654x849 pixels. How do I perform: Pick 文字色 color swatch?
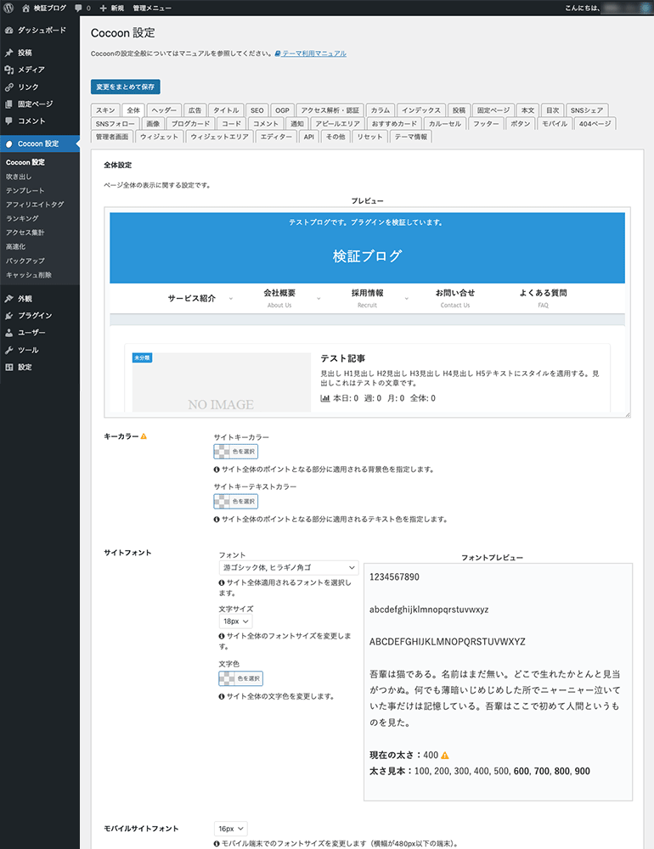(x=241, y=678)
